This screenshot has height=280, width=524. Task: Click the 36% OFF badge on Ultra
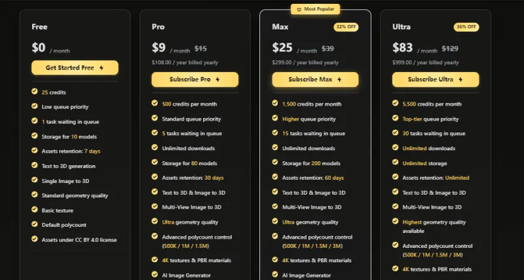coord(466,27)
